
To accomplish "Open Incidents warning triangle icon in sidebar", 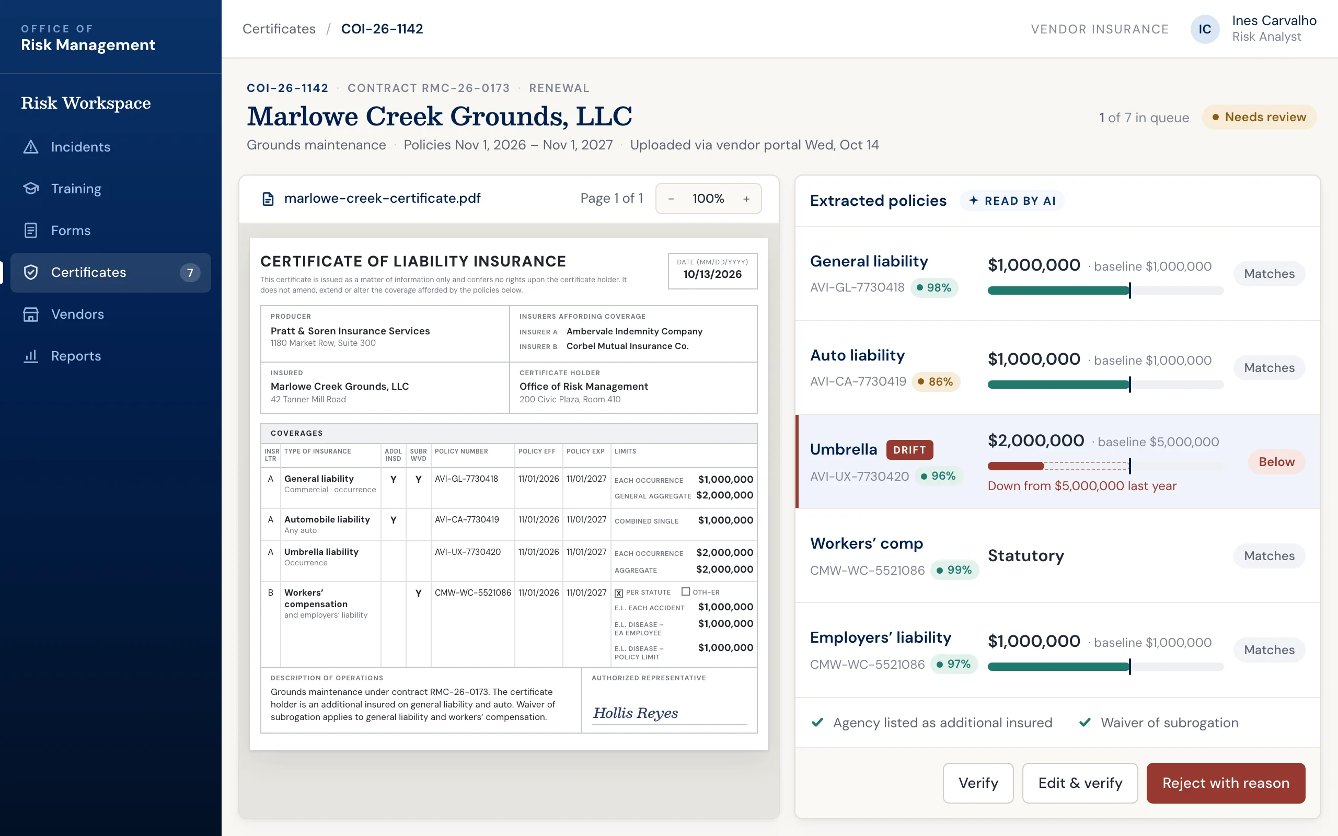I will pyautogui.click(x=31, y=146).
